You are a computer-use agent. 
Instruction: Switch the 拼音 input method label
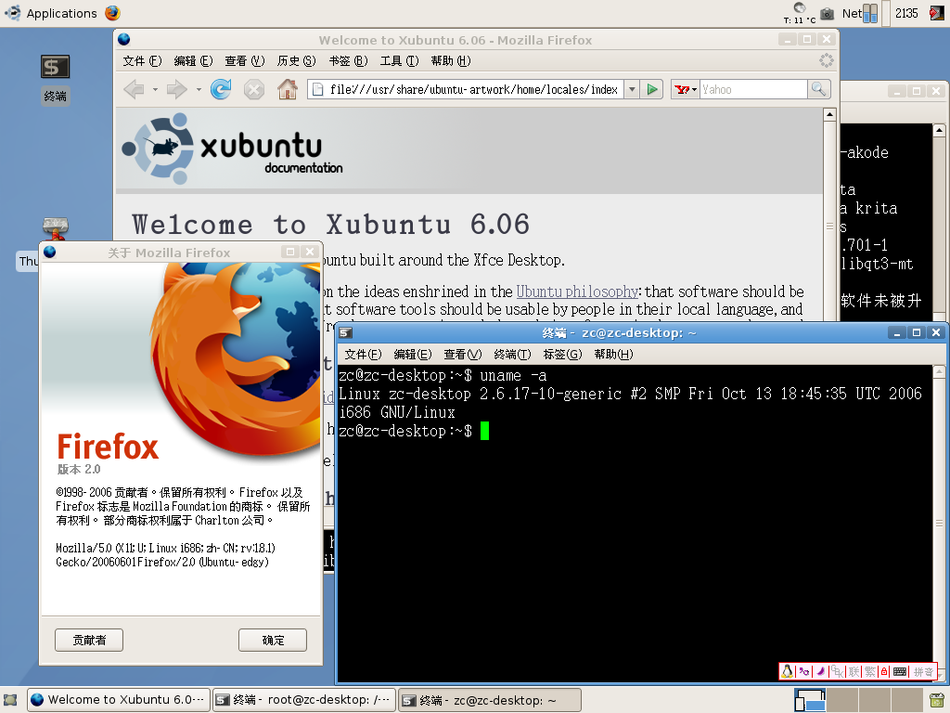pyautogui.click(x=923, y=672)
